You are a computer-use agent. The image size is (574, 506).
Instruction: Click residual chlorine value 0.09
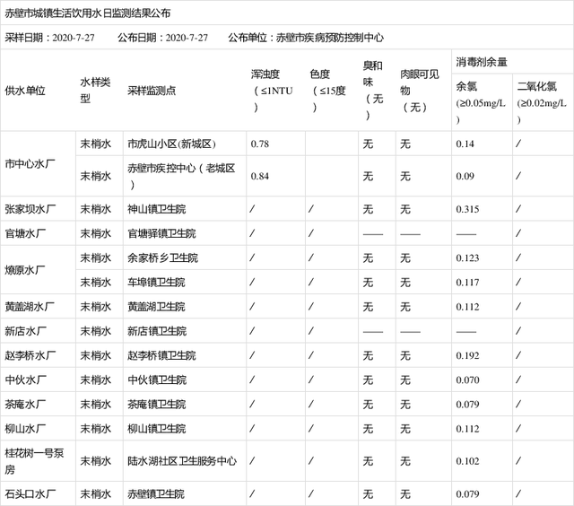tap(465, 176)
